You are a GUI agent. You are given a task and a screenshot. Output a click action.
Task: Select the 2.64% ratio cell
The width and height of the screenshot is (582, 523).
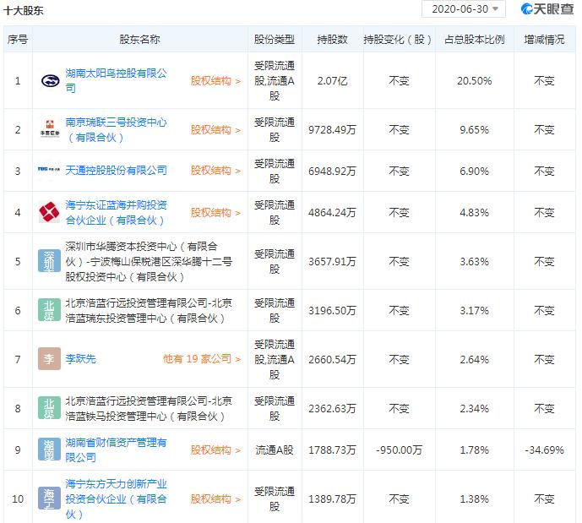point(475,360)
